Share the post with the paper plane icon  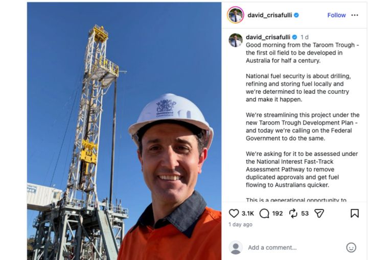coord(319,213)
